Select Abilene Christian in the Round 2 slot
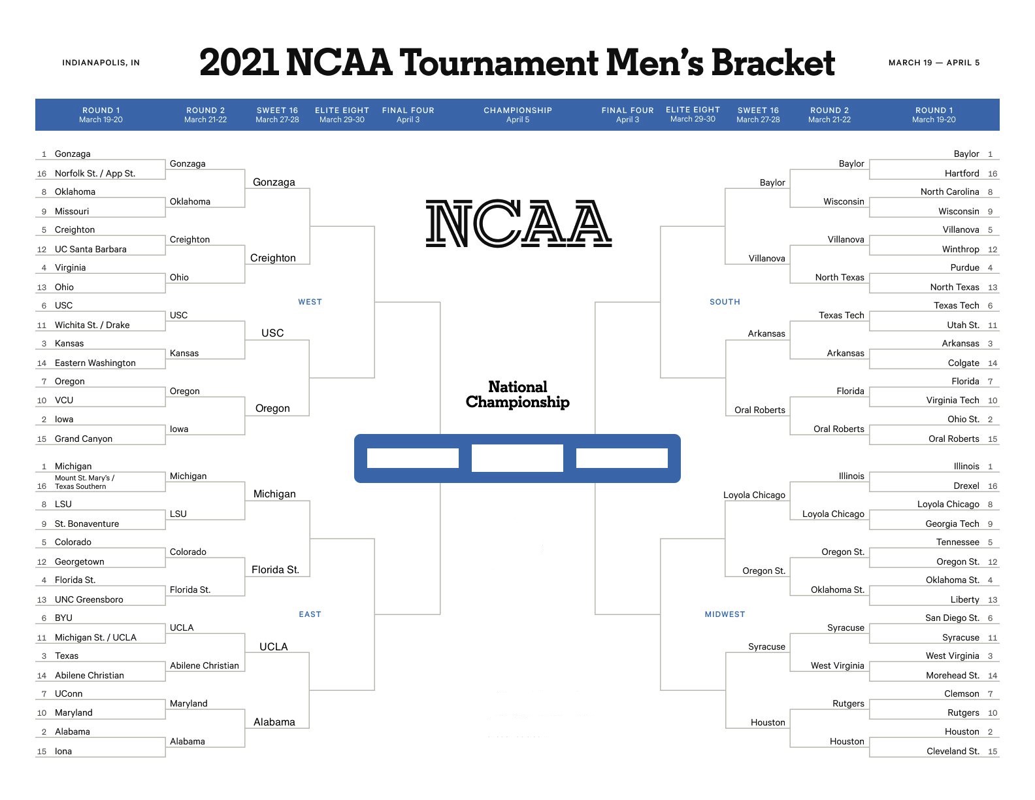 click(x=205, y=665)
